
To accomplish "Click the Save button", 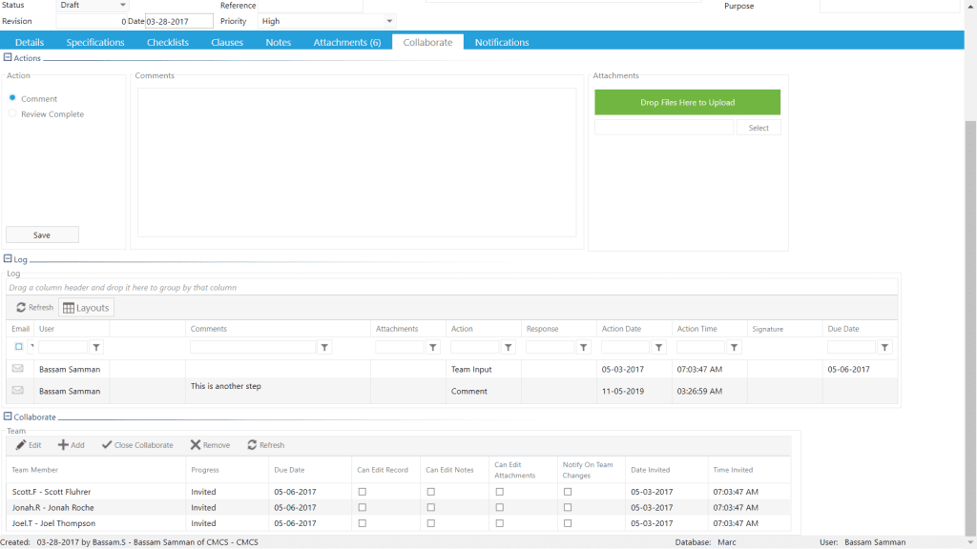I will 42,234.
